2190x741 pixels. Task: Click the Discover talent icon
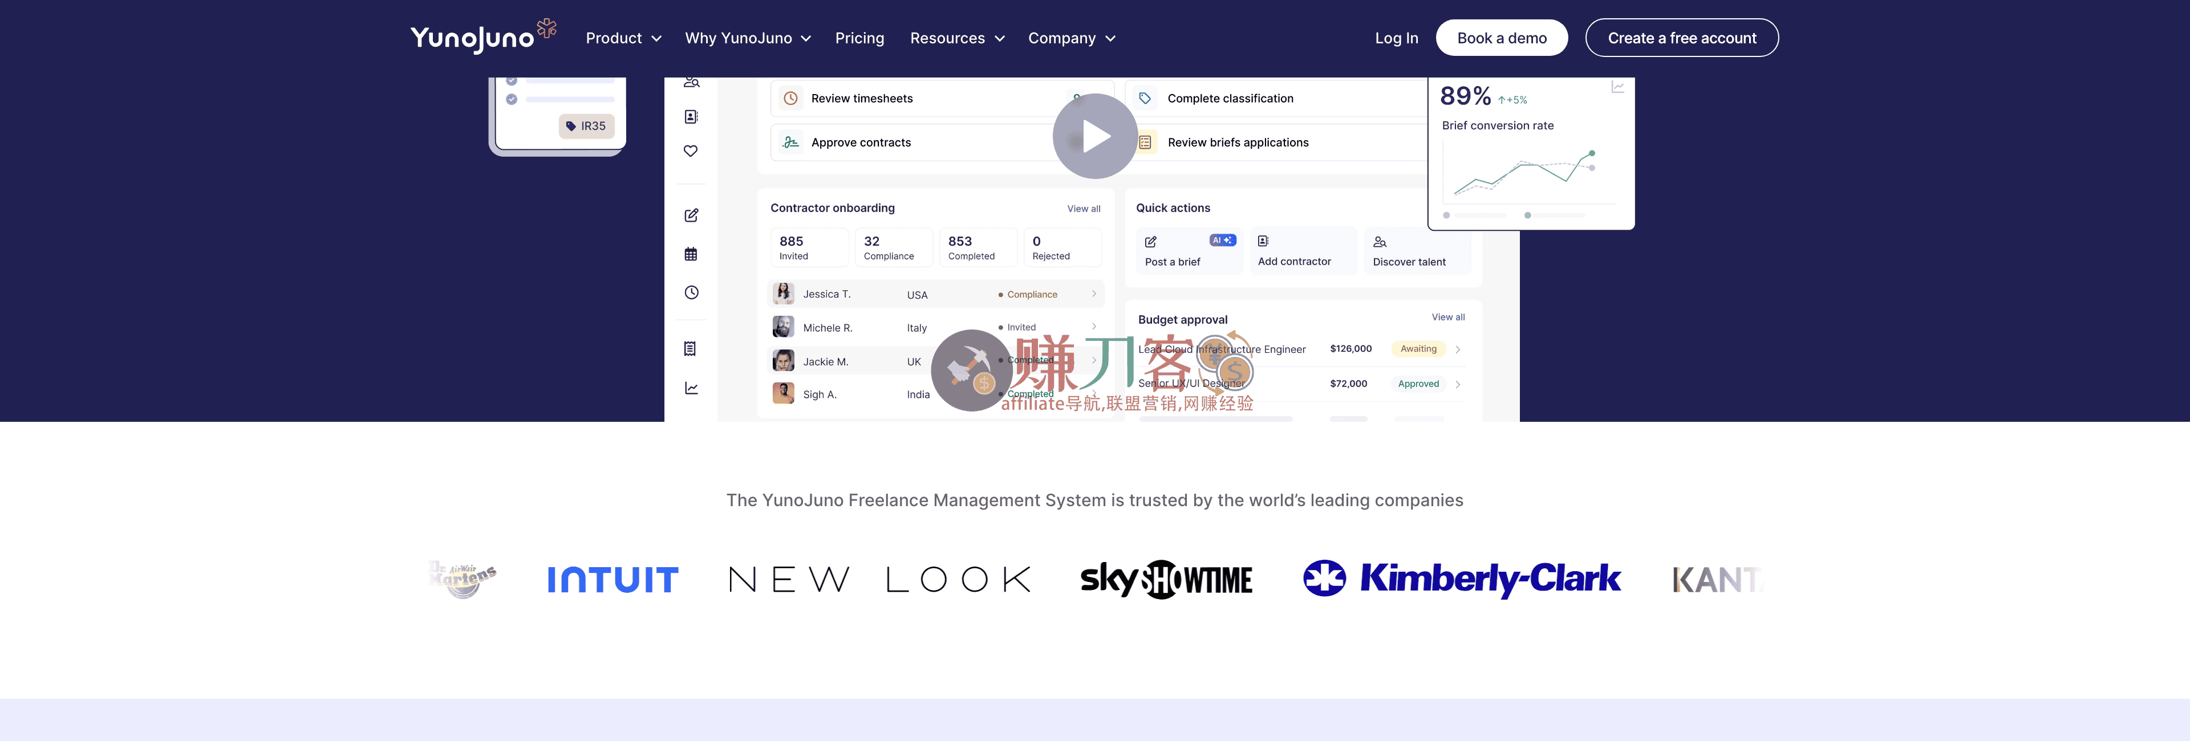[x=1380, y=242]
